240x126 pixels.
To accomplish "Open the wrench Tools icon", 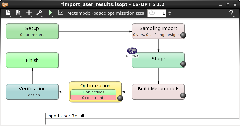I will coord(39,13).
